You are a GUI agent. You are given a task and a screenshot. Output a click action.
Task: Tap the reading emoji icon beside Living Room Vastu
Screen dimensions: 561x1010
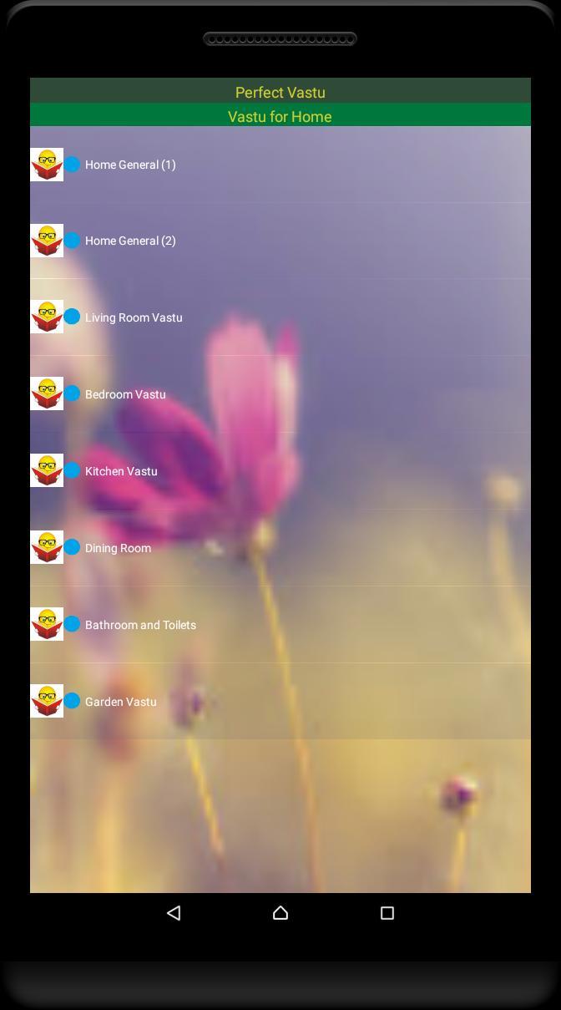(47, 317)
